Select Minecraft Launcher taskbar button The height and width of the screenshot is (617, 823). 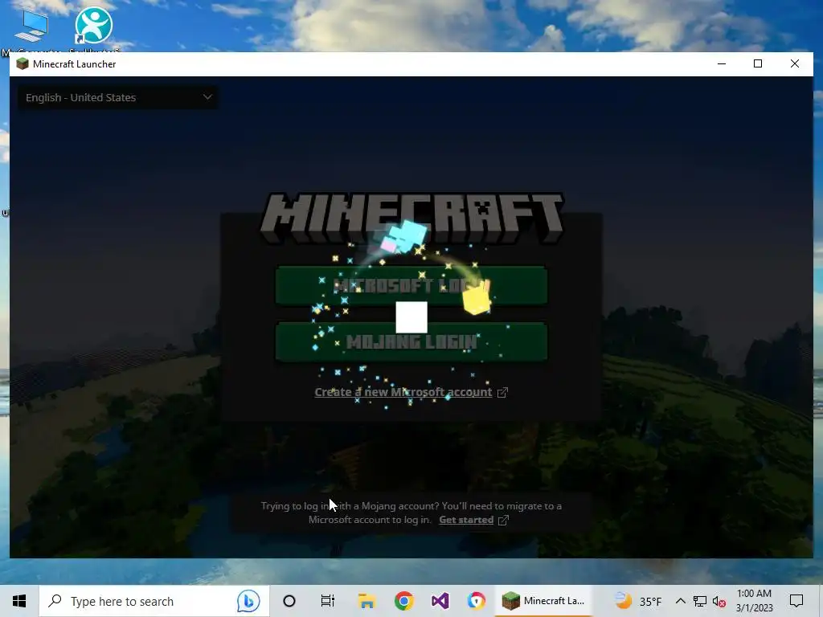coord(544,601)
